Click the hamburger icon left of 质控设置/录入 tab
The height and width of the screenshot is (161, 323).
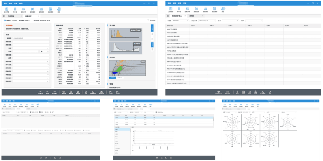click(169, 15)
